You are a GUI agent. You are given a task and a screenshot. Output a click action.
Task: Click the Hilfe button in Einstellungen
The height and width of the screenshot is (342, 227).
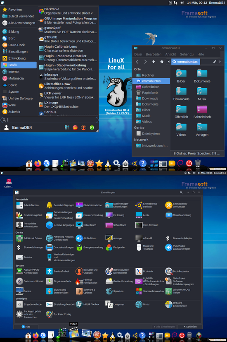[x=26, y=327]
